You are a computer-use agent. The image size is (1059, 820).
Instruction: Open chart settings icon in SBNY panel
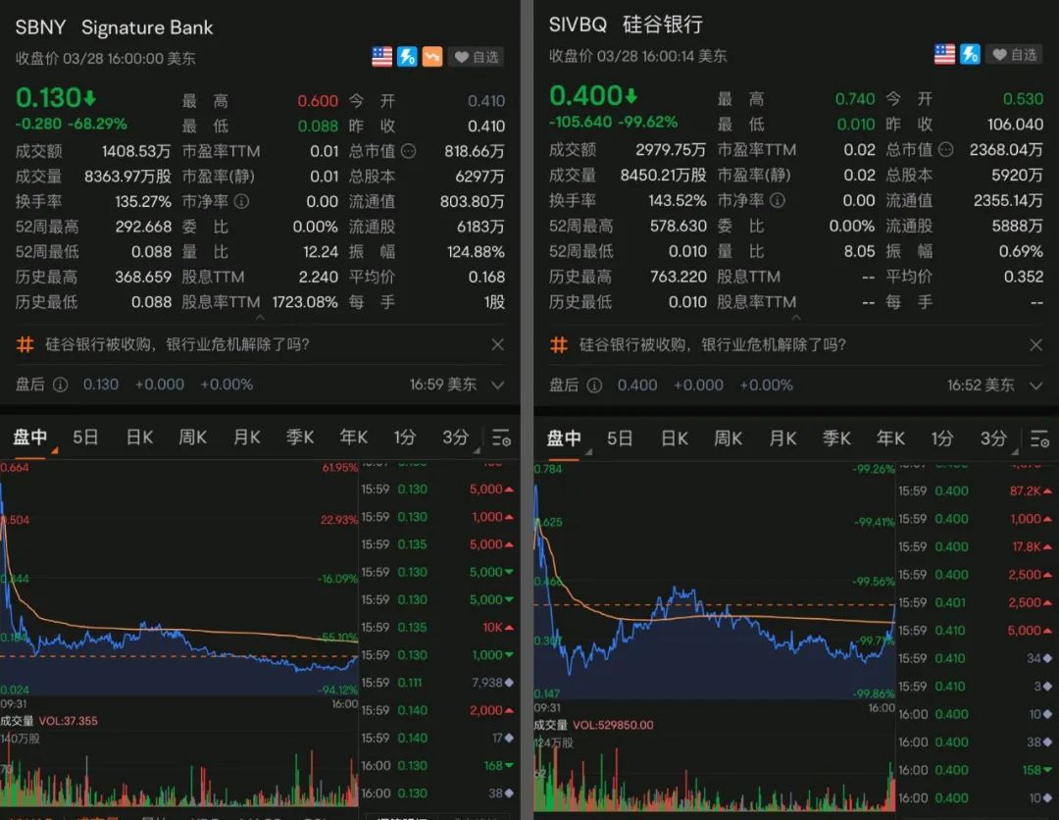(501, 437)
